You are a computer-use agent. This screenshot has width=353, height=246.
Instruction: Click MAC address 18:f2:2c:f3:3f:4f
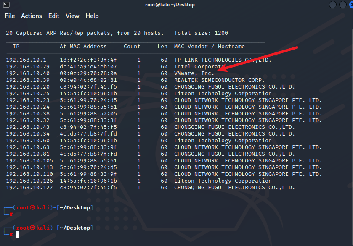coord(88,60)
